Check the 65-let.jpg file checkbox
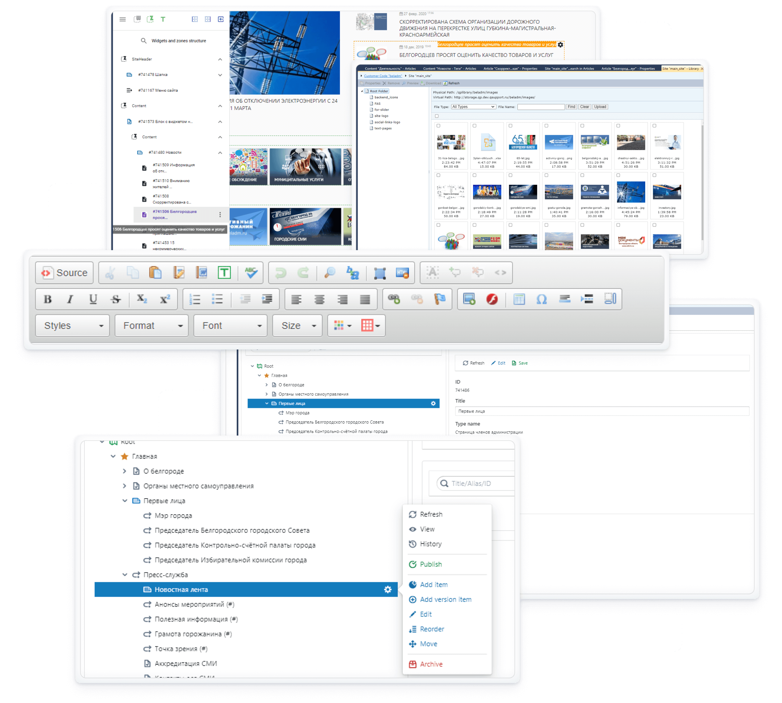Screen dimensions: 782x703 (511, 126)
